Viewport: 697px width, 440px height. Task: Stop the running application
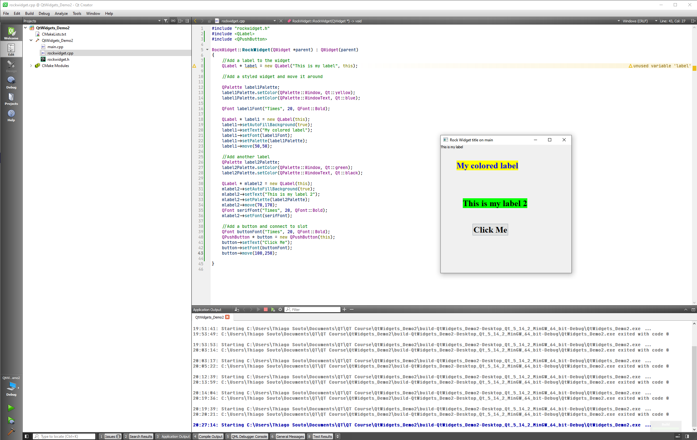pos(266,309)
